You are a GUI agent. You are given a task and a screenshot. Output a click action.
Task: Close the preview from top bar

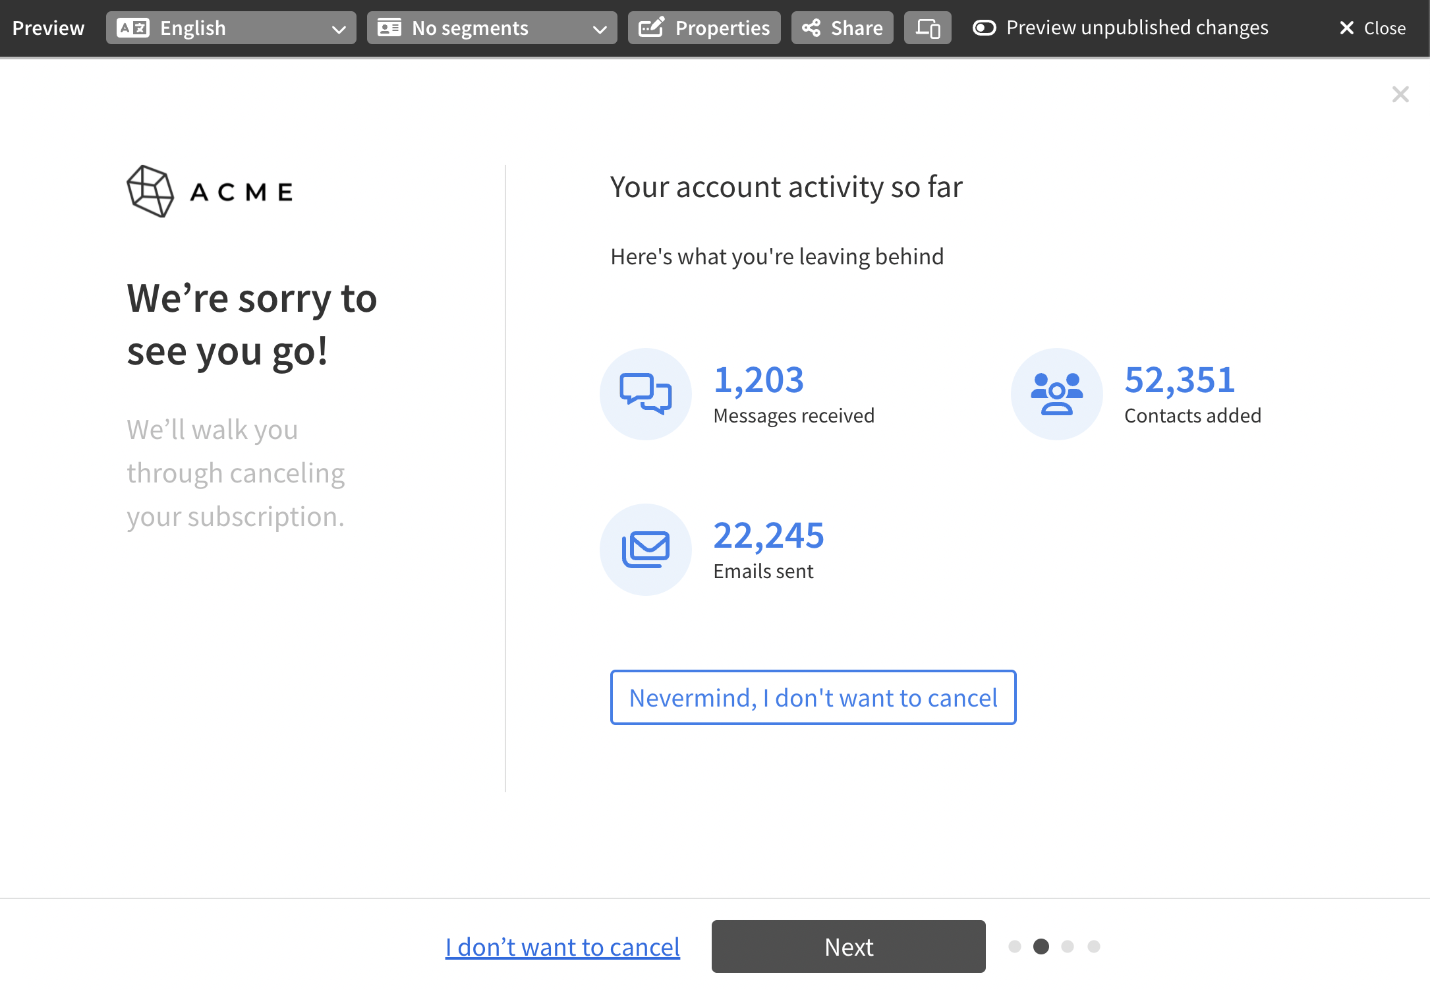(x=1372, y=28)
